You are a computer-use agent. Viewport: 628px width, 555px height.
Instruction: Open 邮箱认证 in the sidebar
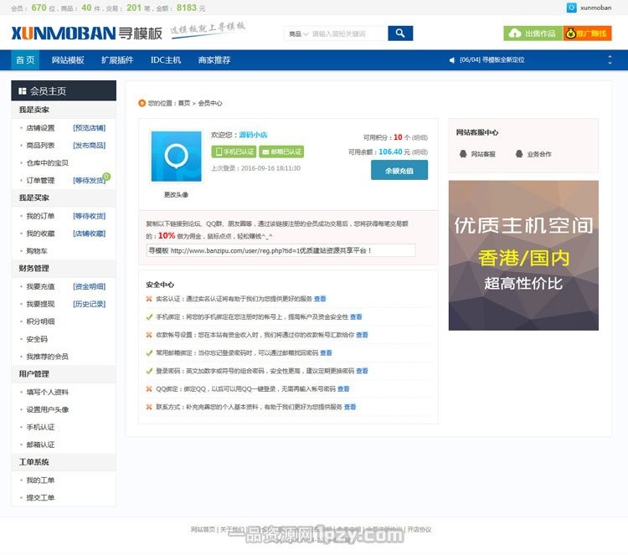40,445
